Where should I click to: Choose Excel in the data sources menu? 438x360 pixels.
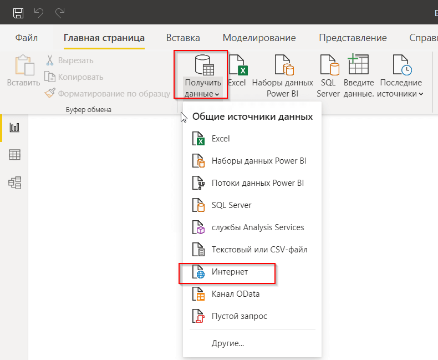coord(252,139)
